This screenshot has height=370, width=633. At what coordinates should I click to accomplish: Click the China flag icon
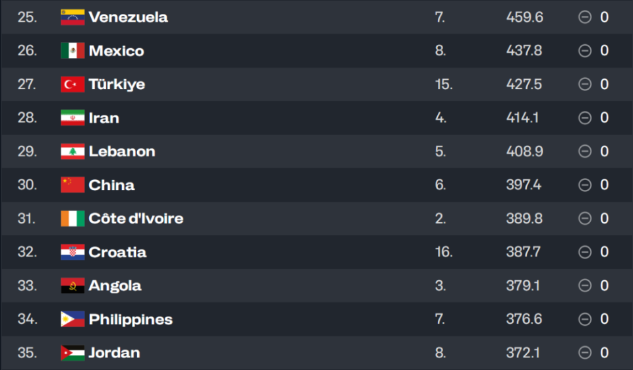tap(73, 185)
